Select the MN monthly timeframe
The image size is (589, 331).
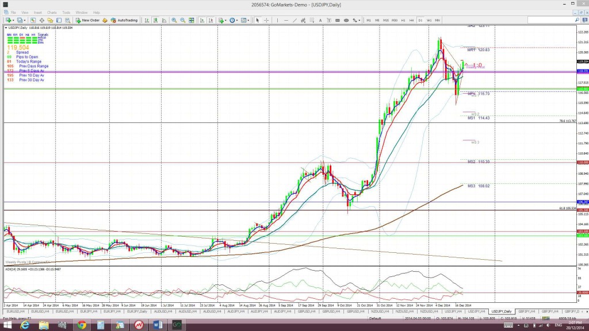(x=438, y=20)
